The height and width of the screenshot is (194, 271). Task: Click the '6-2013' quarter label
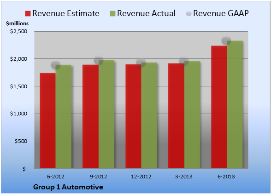[x=226, y=177]
